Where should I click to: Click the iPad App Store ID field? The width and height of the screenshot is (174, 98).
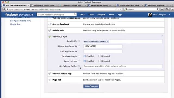click(x=103, y=51)
